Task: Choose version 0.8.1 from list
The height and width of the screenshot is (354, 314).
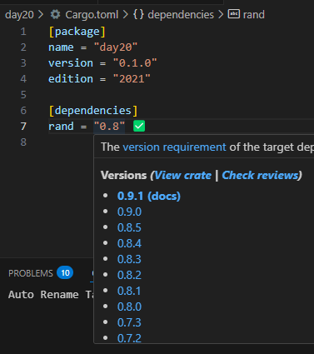Action: tap(129, 291)
